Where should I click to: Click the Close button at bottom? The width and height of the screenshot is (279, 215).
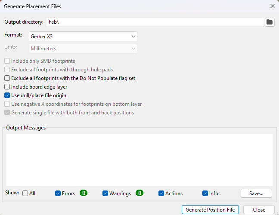click(259, 210)
